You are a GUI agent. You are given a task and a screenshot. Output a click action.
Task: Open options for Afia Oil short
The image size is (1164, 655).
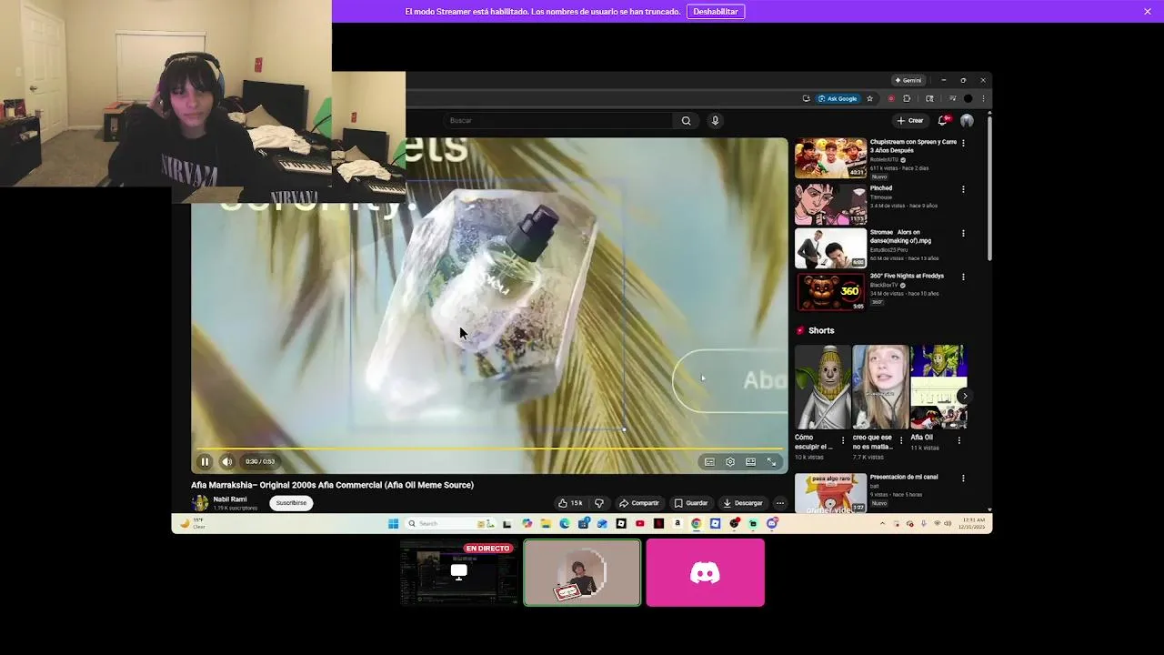[x=958, y=440]
